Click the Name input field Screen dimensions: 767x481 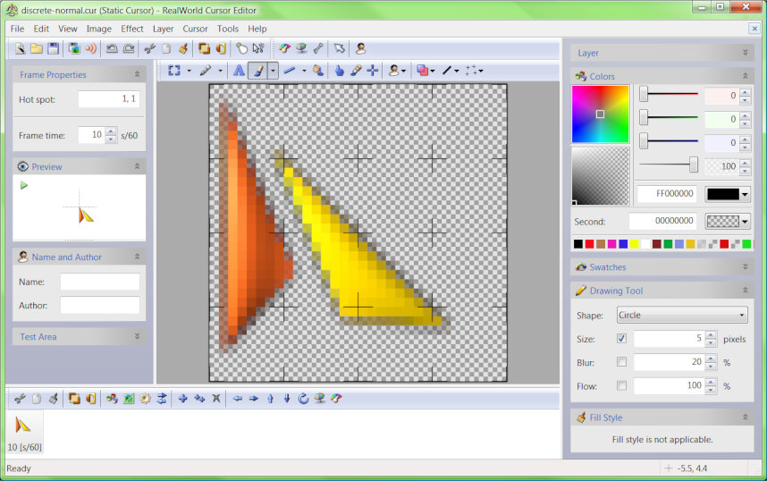[99, 282]
